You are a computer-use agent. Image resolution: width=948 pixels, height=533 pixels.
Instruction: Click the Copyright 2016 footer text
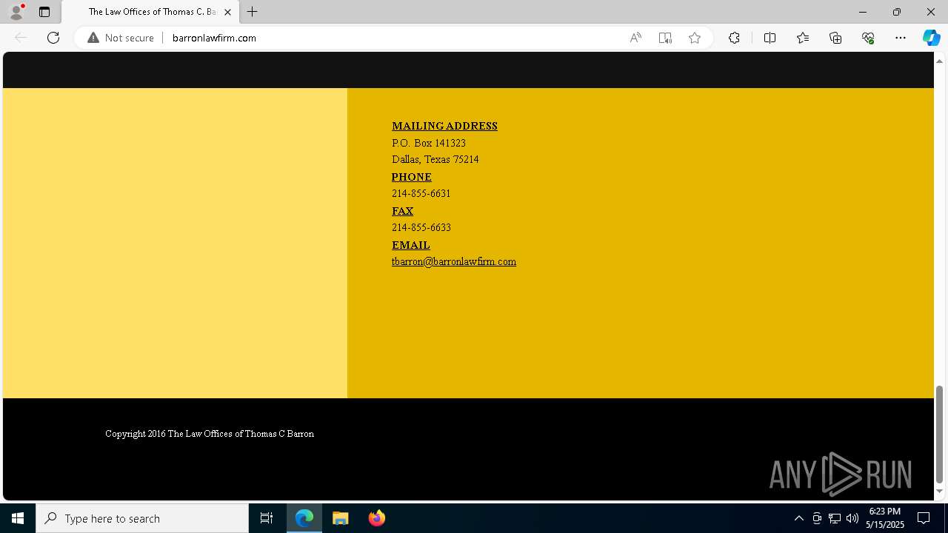click(210, 434)
